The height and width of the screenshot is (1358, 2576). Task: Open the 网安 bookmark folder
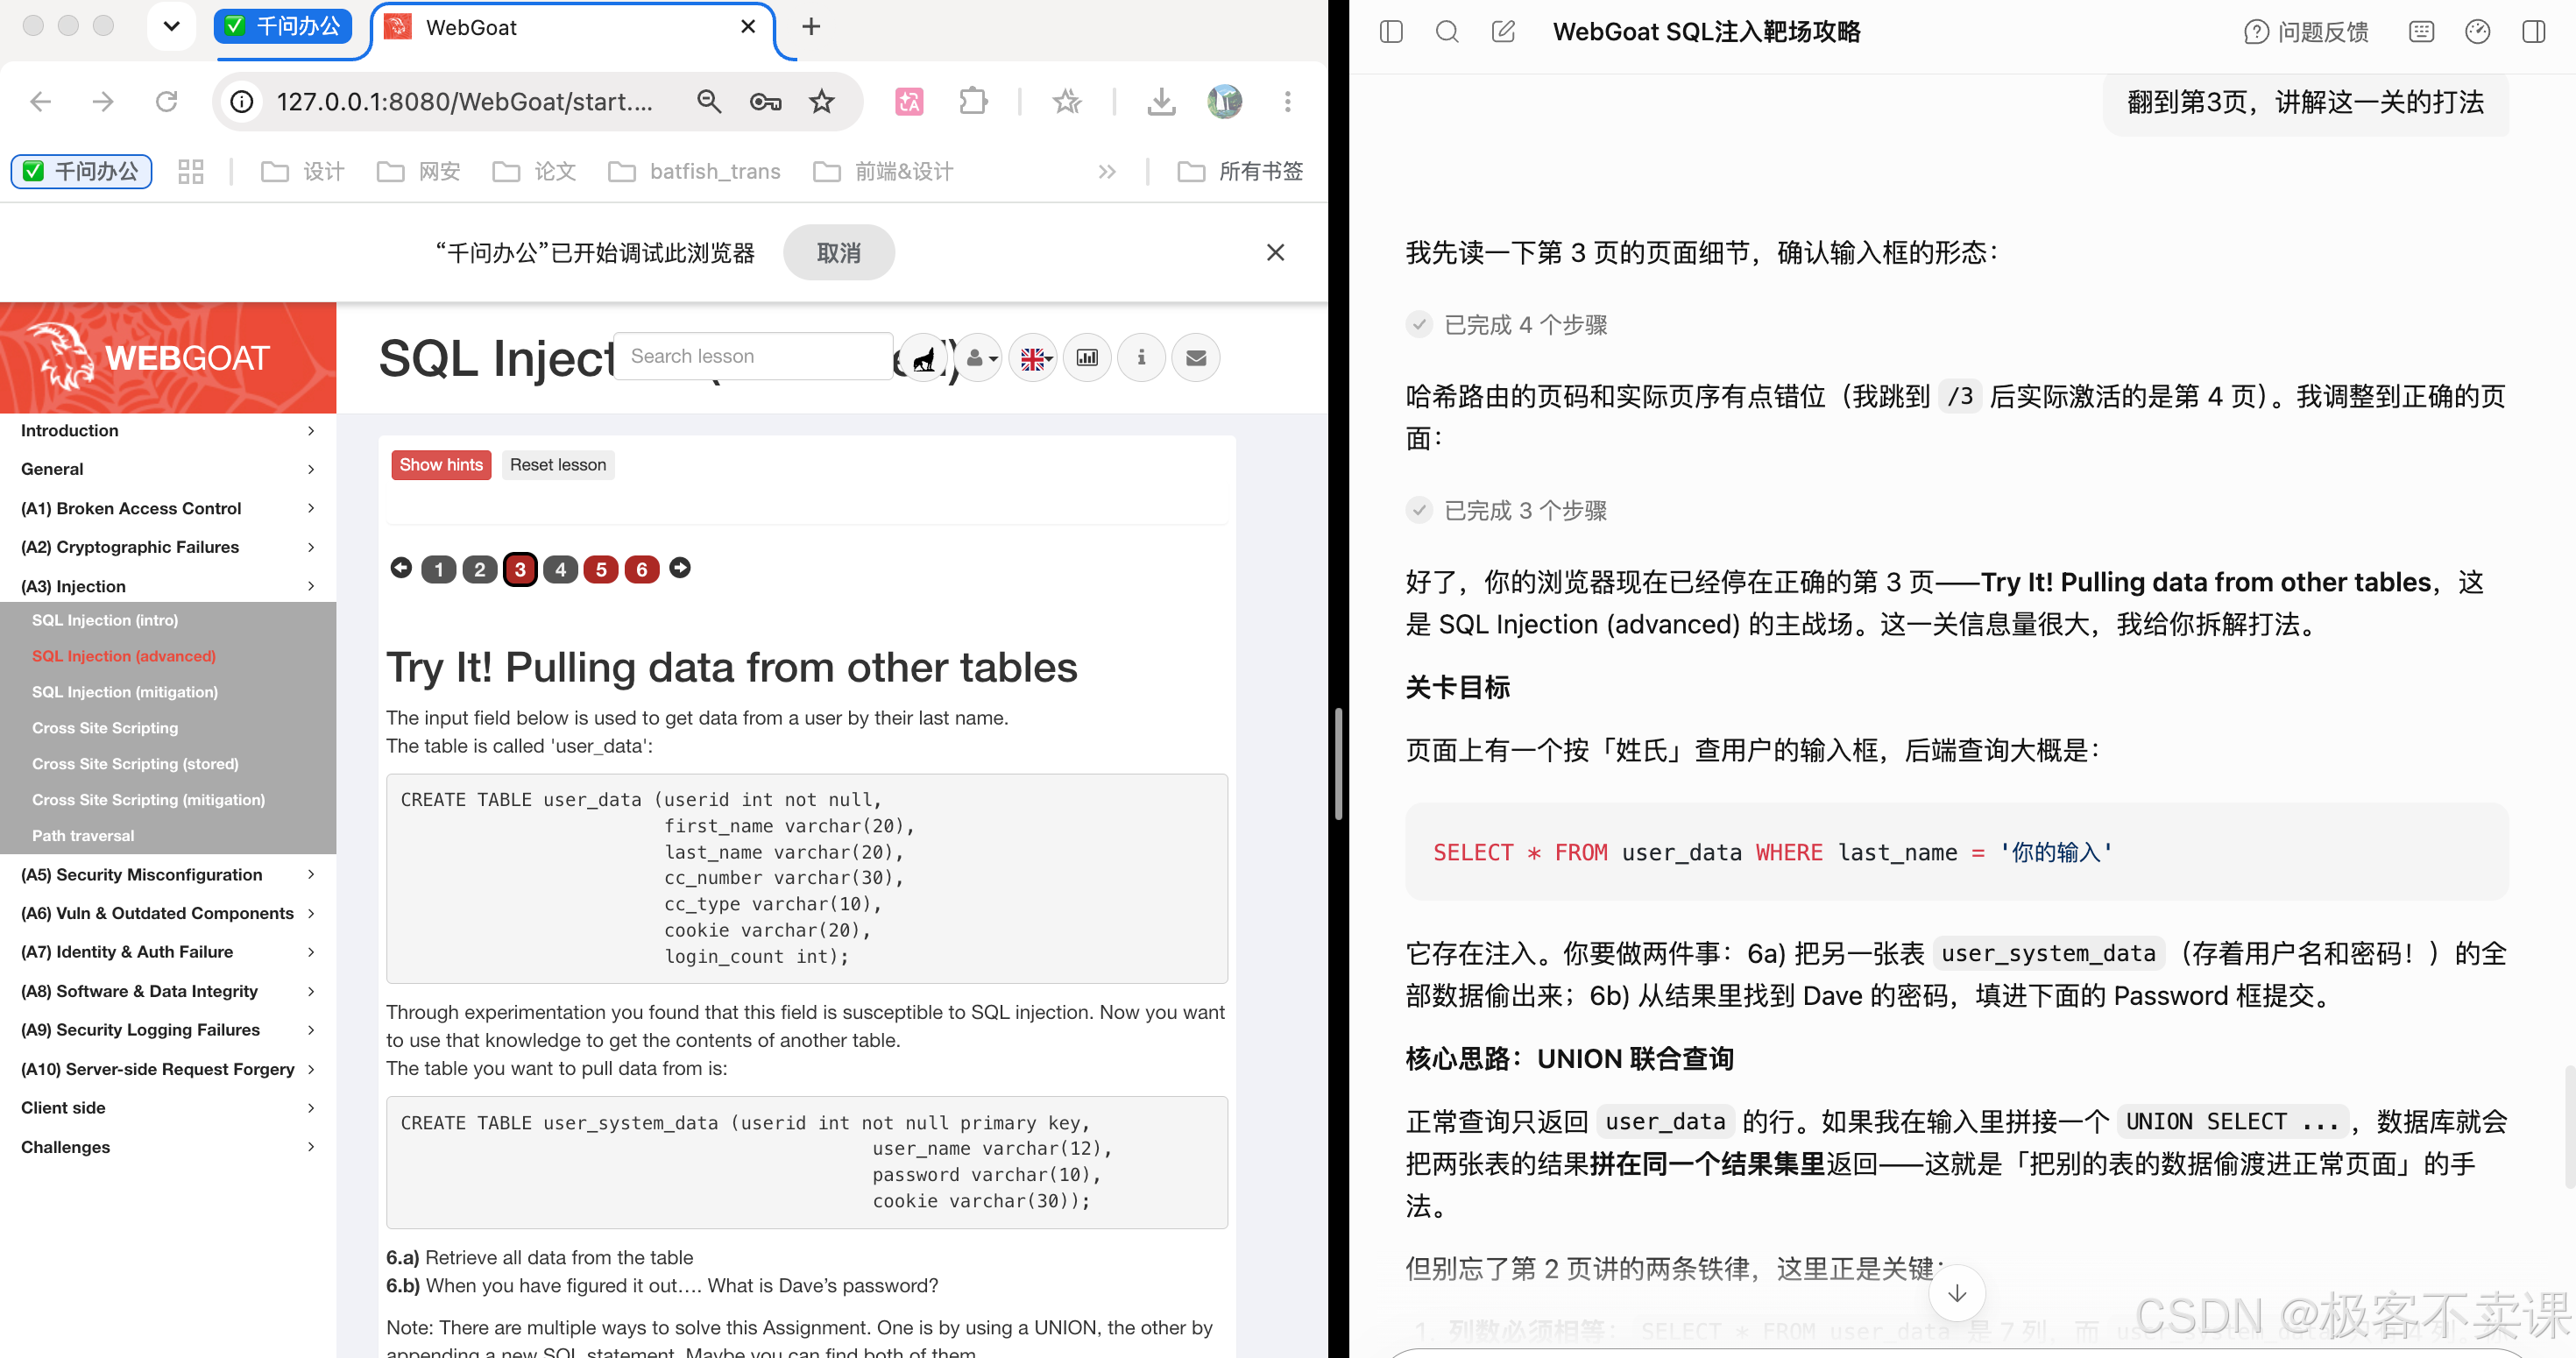pyautogui.click(x=419, y=172)
